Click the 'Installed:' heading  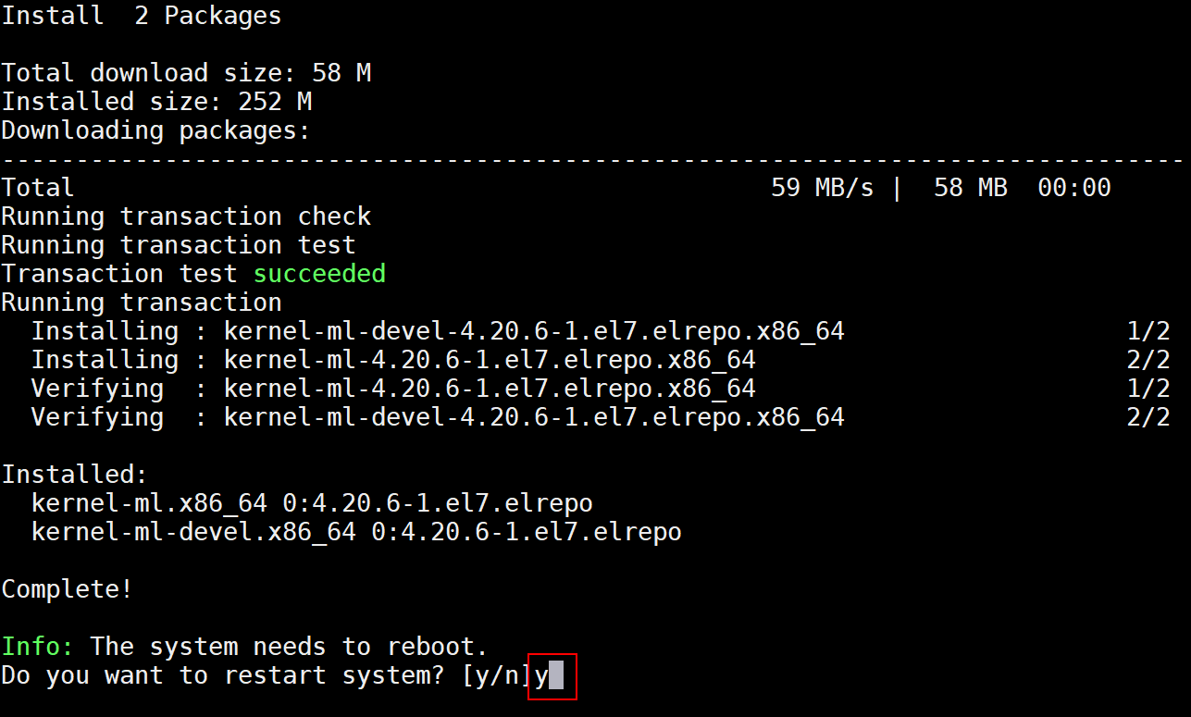[x=75, y=475]
